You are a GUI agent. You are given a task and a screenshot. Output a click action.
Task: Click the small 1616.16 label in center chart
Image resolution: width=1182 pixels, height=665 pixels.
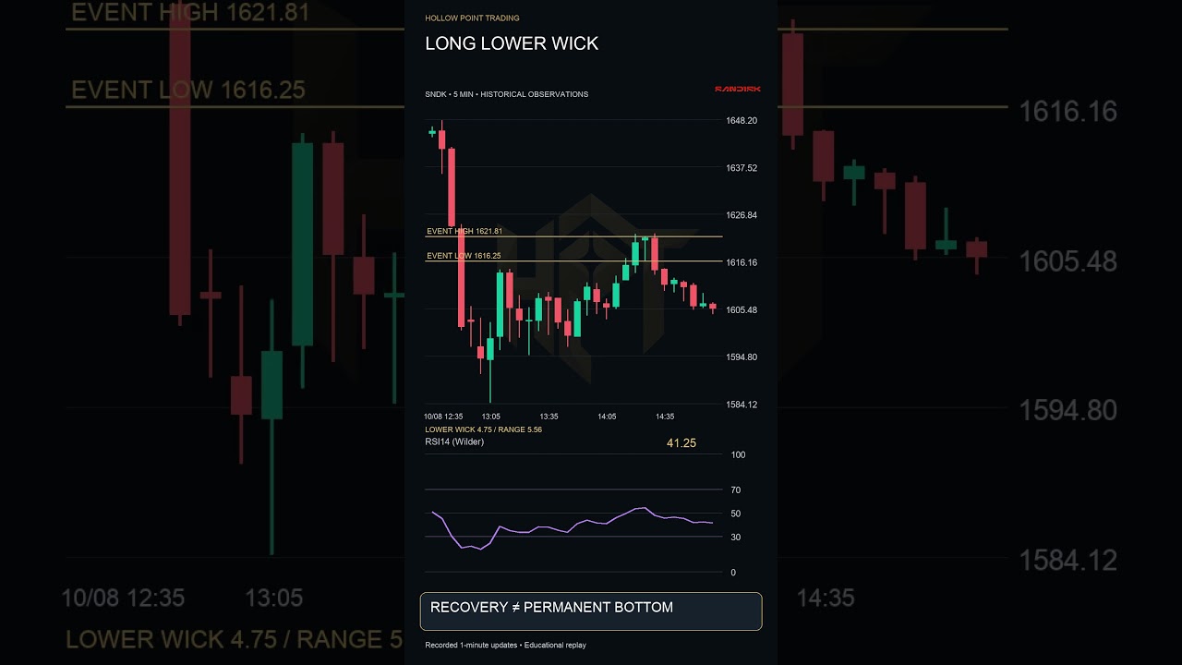742,262
